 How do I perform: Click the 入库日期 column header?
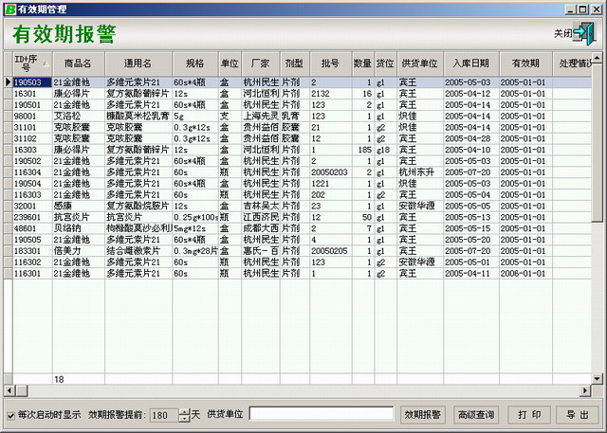471,63
